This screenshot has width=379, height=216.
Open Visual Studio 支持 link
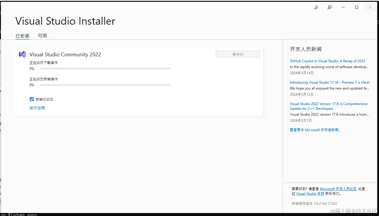pos(310,194)
